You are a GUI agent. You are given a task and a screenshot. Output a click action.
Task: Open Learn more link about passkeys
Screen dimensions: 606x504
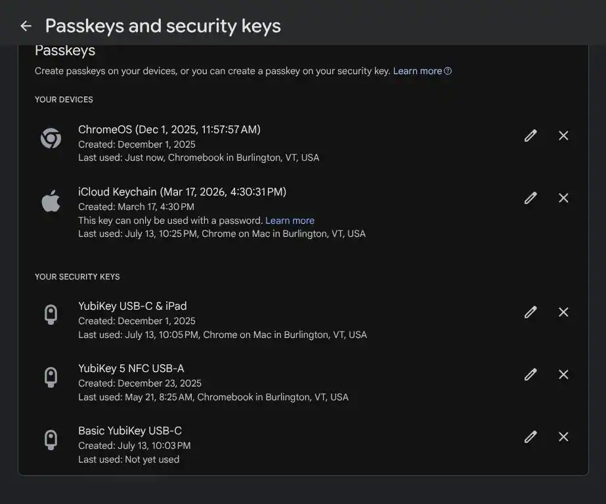pyautogui.click(x=422, y=71)
